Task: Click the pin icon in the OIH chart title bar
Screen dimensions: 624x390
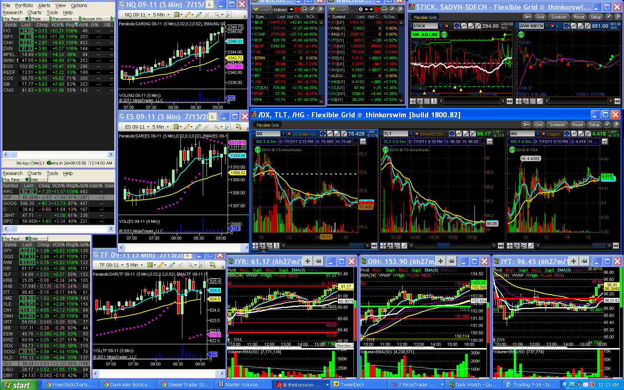Action: 451,261
